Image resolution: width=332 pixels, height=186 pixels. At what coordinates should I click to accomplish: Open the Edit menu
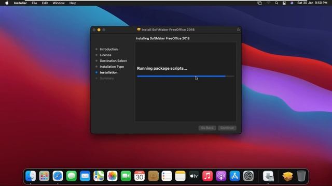click(x=45, y=3)
